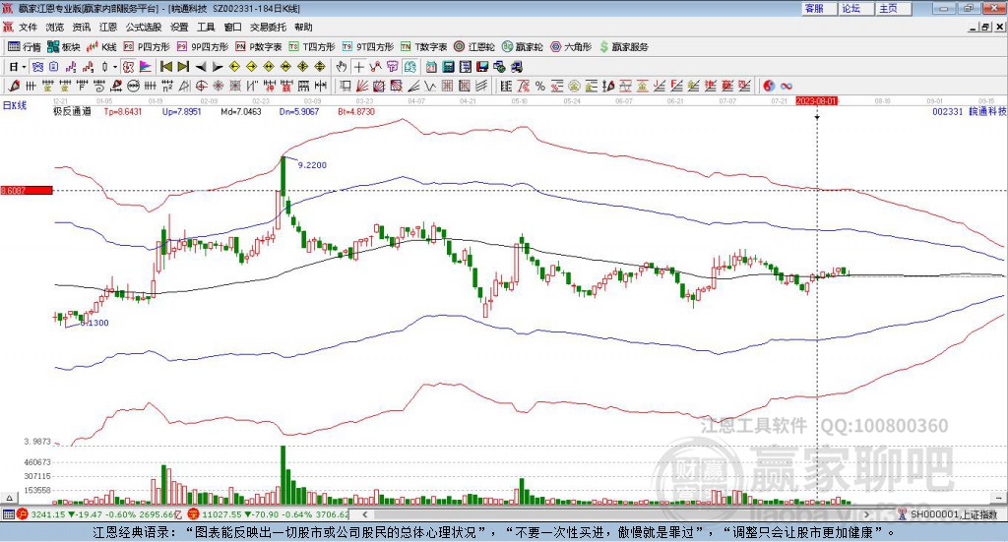This screenshot has height=542, width=1008.
Task: Click the Tp=8.6431 indicator value
Action: (123, 111)
